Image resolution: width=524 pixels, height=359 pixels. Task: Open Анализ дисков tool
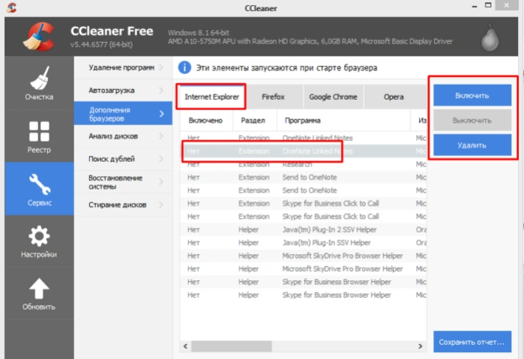[x=123, y=136]
